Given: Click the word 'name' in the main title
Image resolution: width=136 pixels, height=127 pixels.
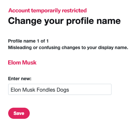Looking at the screenshot, I should [x=109, y=21].
